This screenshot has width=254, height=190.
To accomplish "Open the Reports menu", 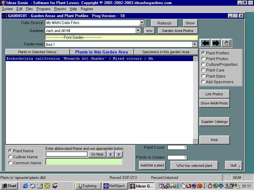I will pos(60,9).
